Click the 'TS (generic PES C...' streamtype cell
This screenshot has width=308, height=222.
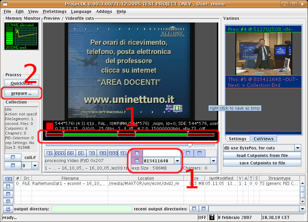(x=279, y=184)
